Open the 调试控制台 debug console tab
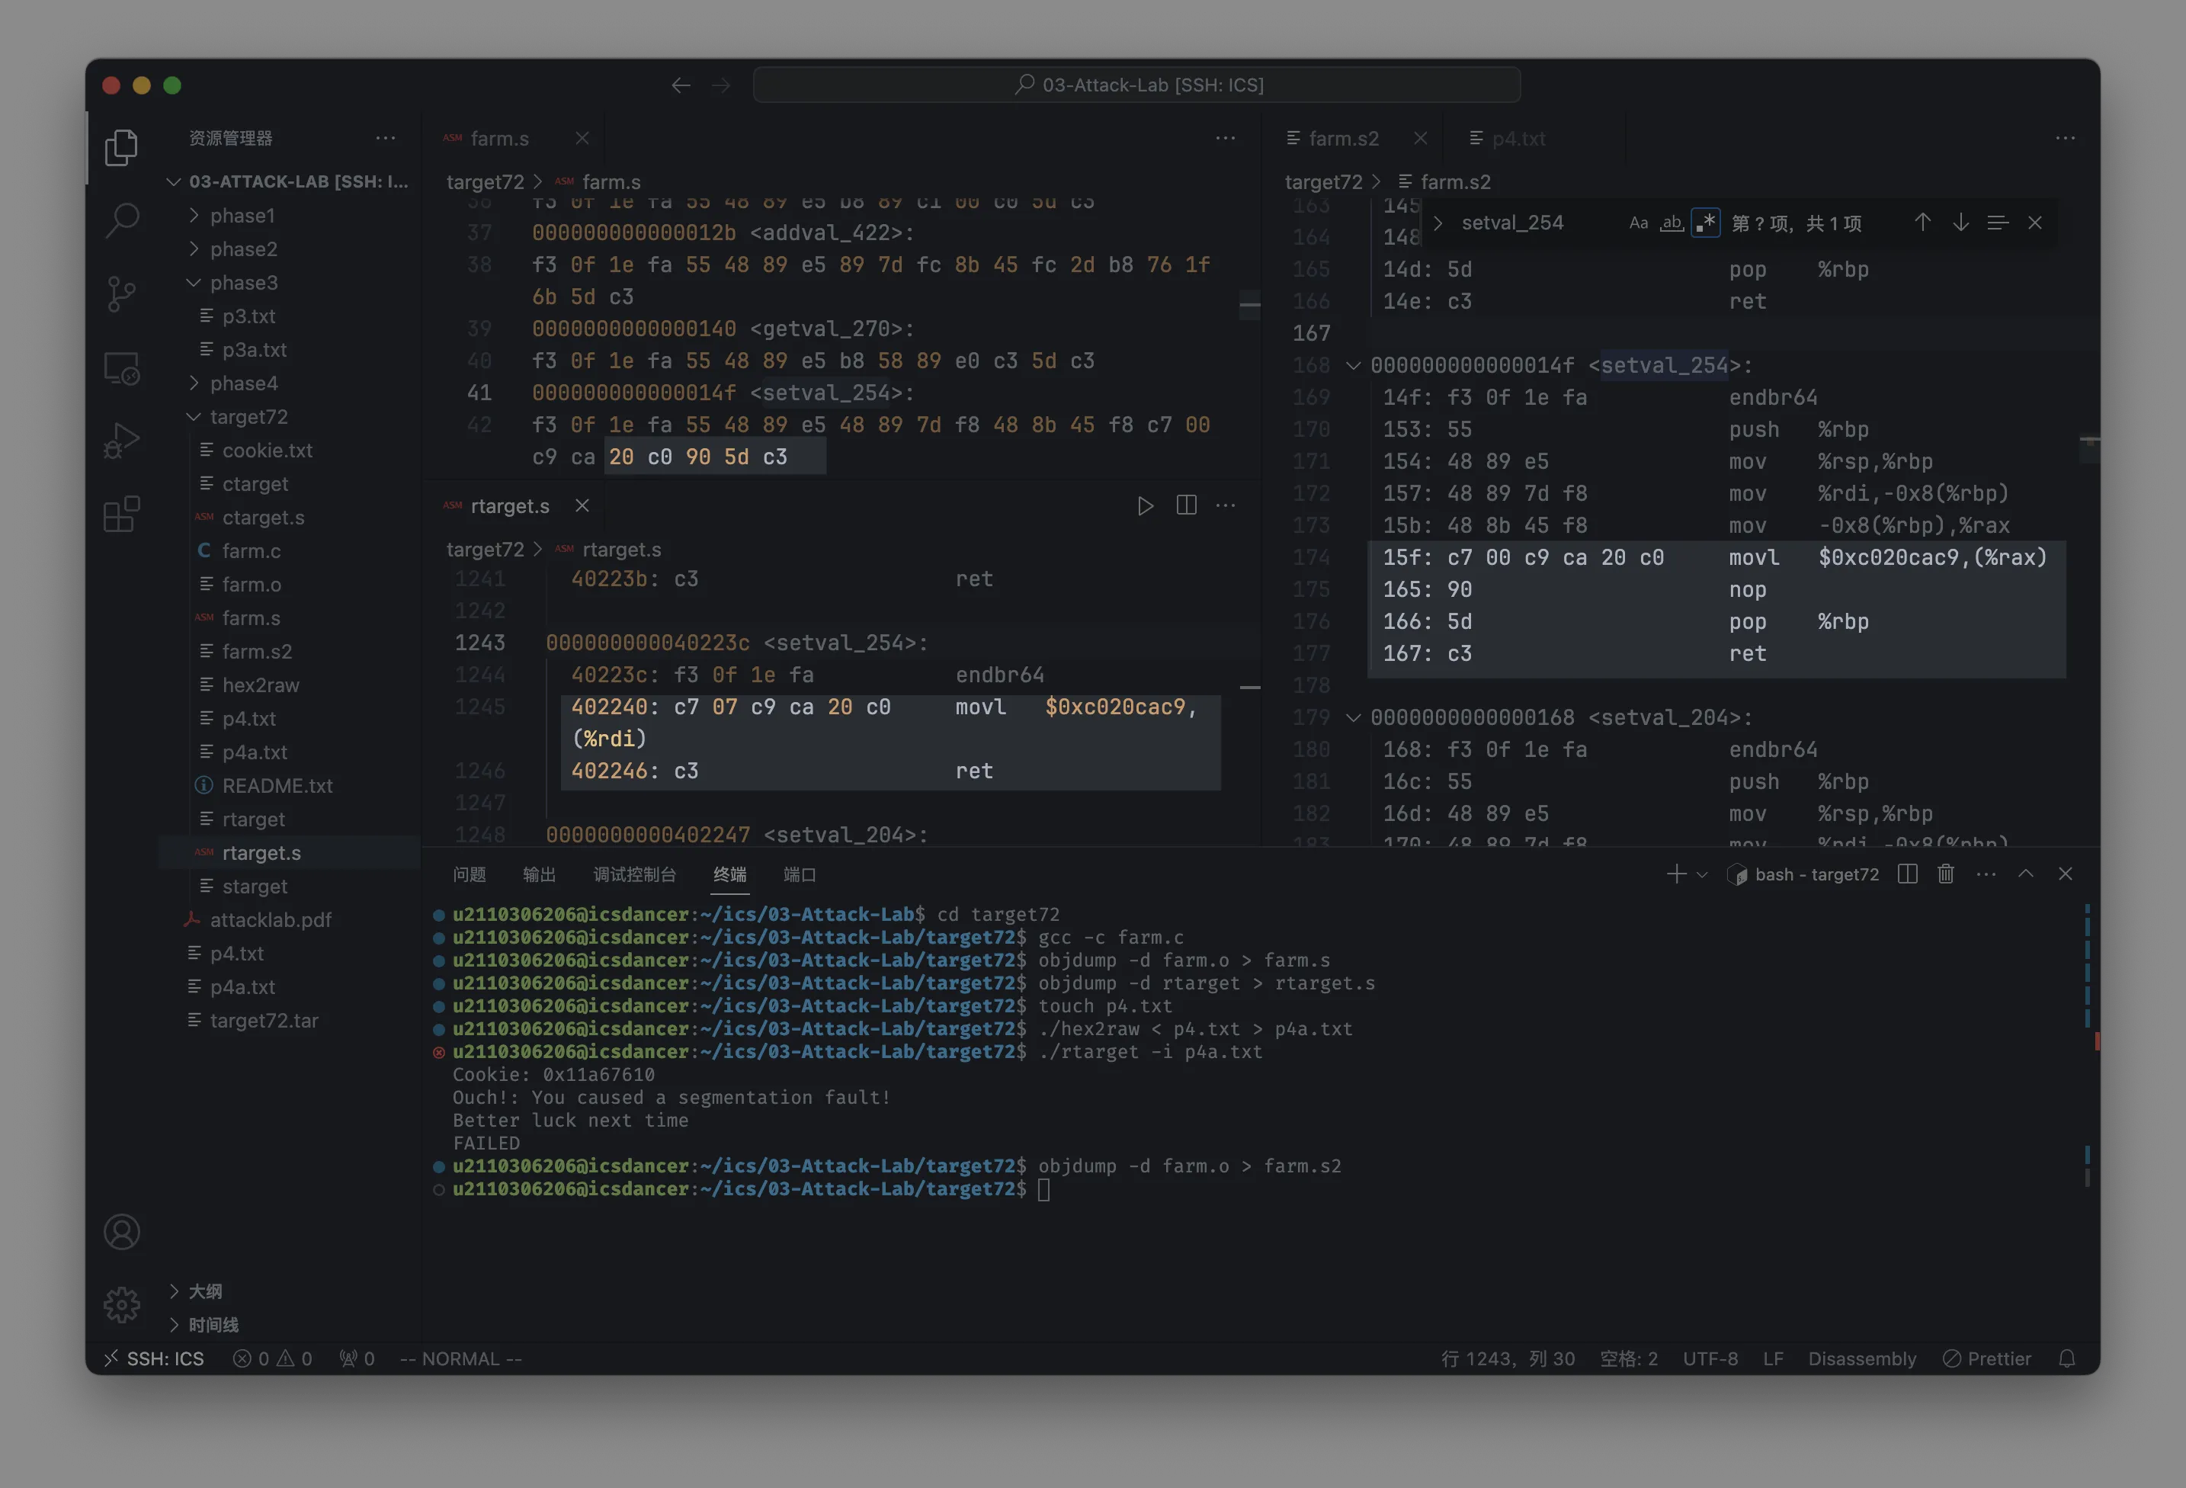2186x1488 pixels. (x=634, y=875)
